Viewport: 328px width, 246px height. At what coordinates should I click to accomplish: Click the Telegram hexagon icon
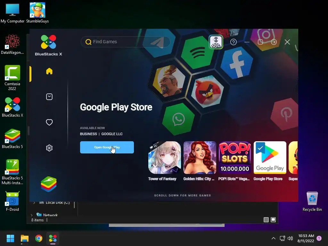[x=159, y=43]
